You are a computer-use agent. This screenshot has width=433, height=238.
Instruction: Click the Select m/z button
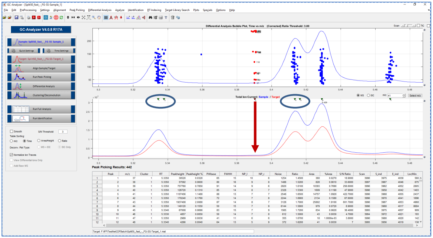pyautogui.click(x=415, y=96)
